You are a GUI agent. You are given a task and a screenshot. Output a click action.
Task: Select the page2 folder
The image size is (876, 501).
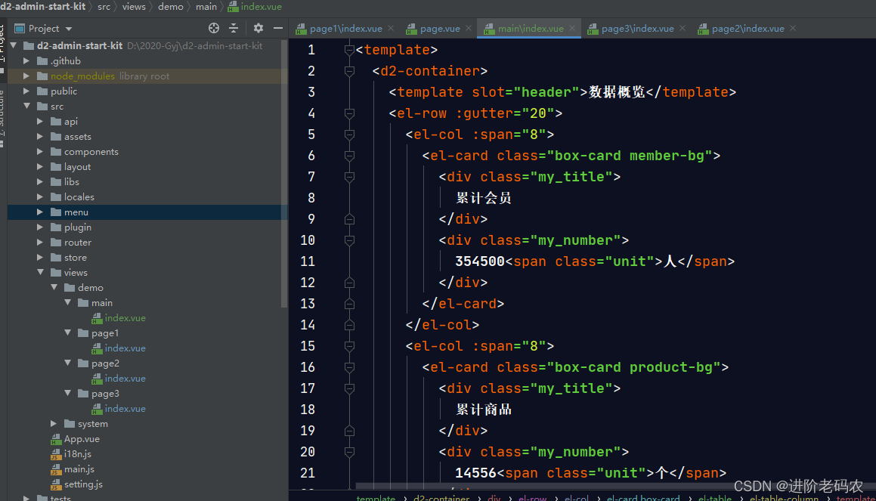105,363
